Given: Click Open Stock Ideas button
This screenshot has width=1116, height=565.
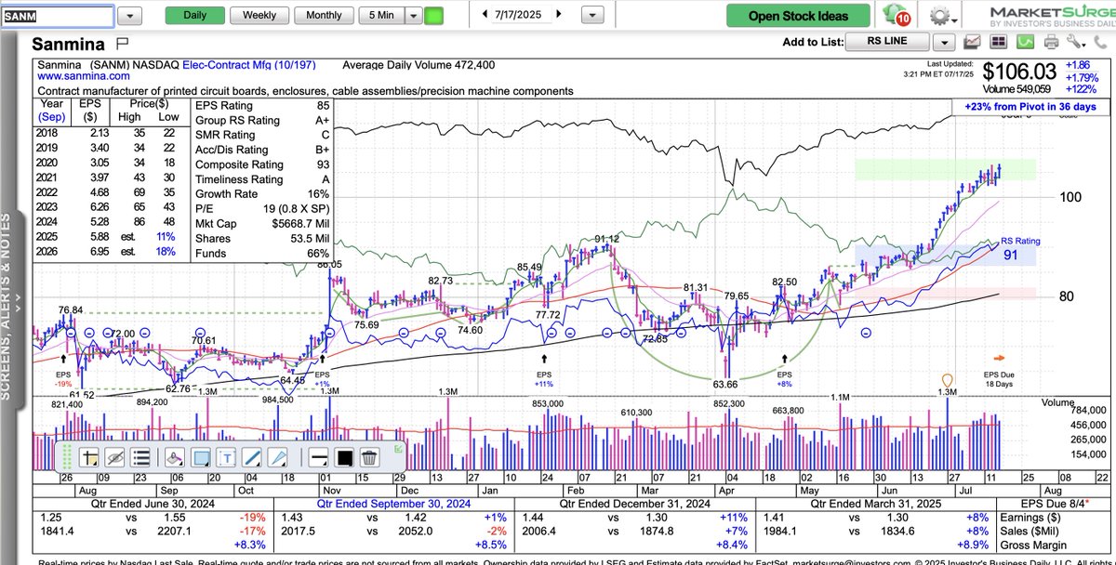Looking at the screenshot, I should pos(799,16).
